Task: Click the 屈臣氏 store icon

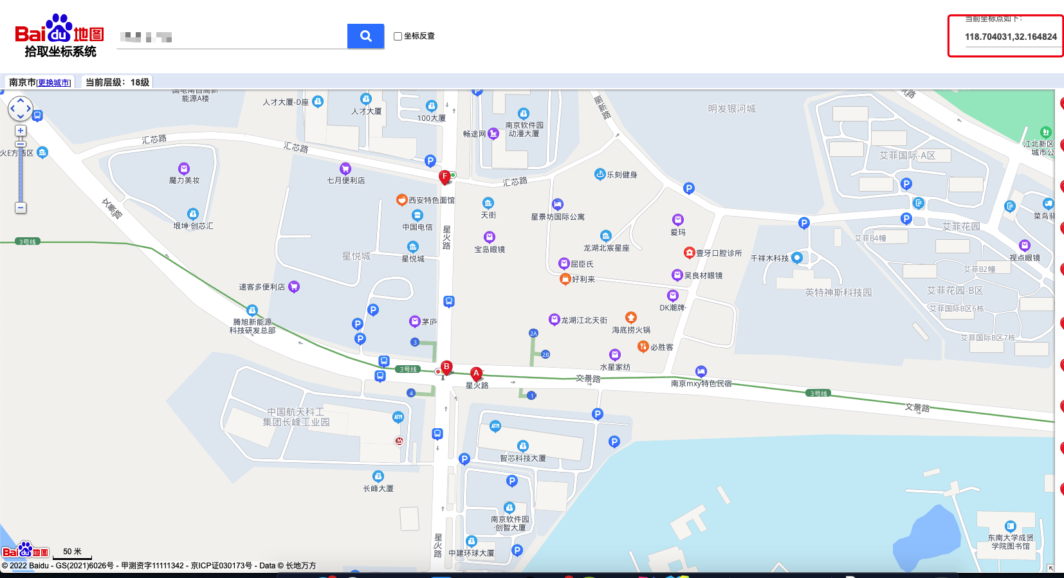Action: (x=564, y=264)
